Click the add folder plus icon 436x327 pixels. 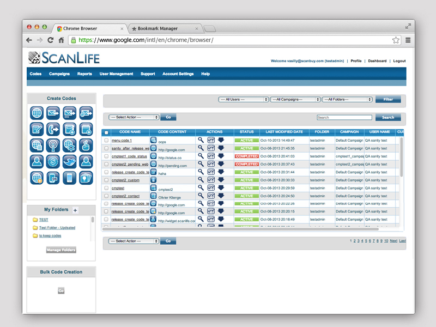tap(75, 210)
